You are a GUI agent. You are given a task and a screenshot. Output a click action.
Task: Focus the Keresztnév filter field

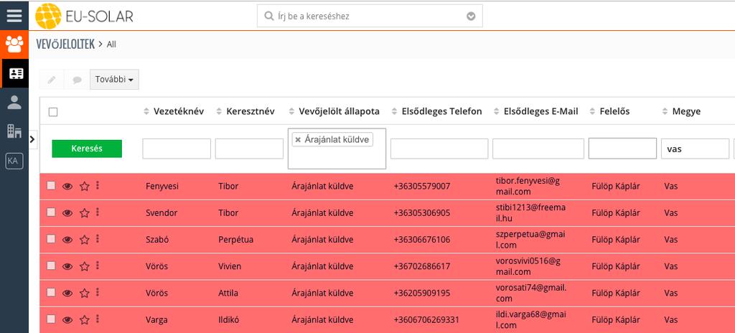[x=249, y=149]
